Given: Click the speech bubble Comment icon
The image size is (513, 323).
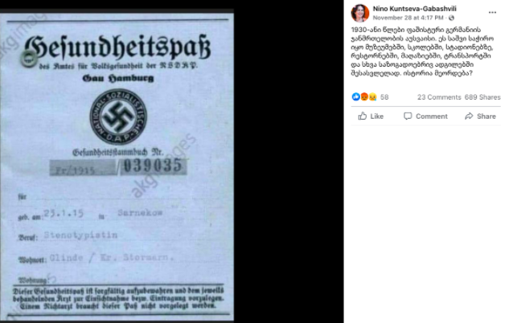Looking at the screenshot, I should (x=408, y=116).
